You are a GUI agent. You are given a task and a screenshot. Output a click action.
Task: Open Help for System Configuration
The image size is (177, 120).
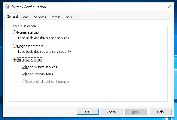tap(160, 112)
